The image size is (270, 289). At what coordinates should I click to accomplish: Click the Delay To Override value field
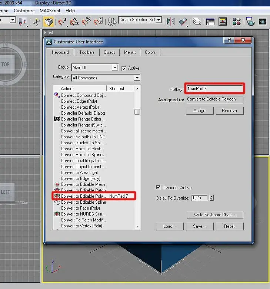pyautogui.click(x=200, y=198)
